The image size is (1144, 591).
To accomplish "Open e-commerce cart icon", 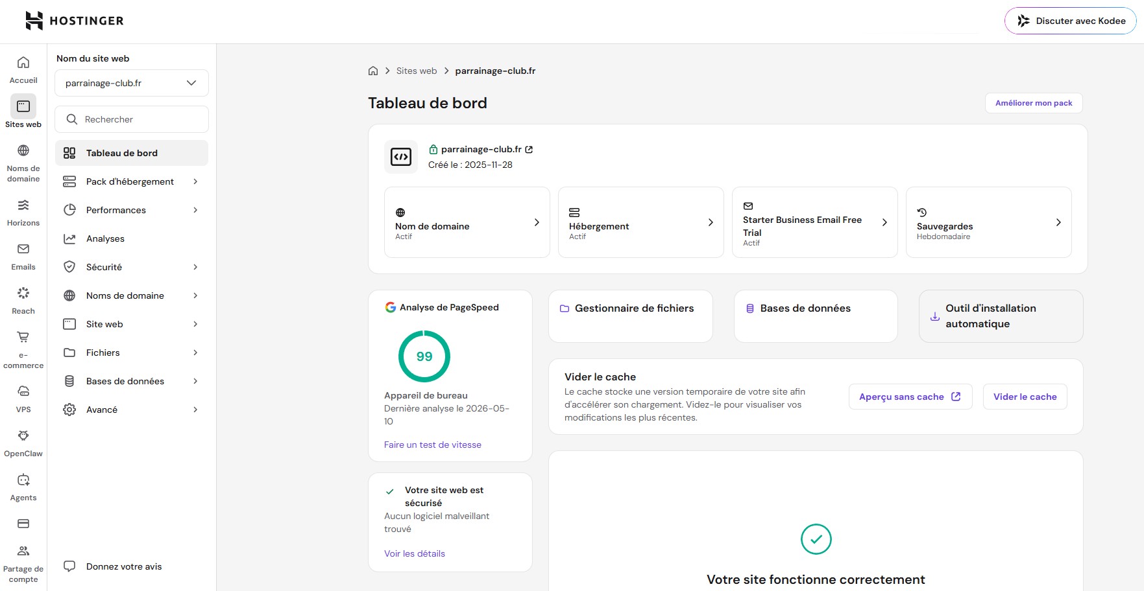I will 23,337.
